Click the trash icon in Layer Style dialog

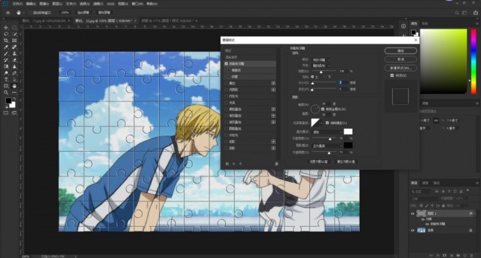click(276, 164)
